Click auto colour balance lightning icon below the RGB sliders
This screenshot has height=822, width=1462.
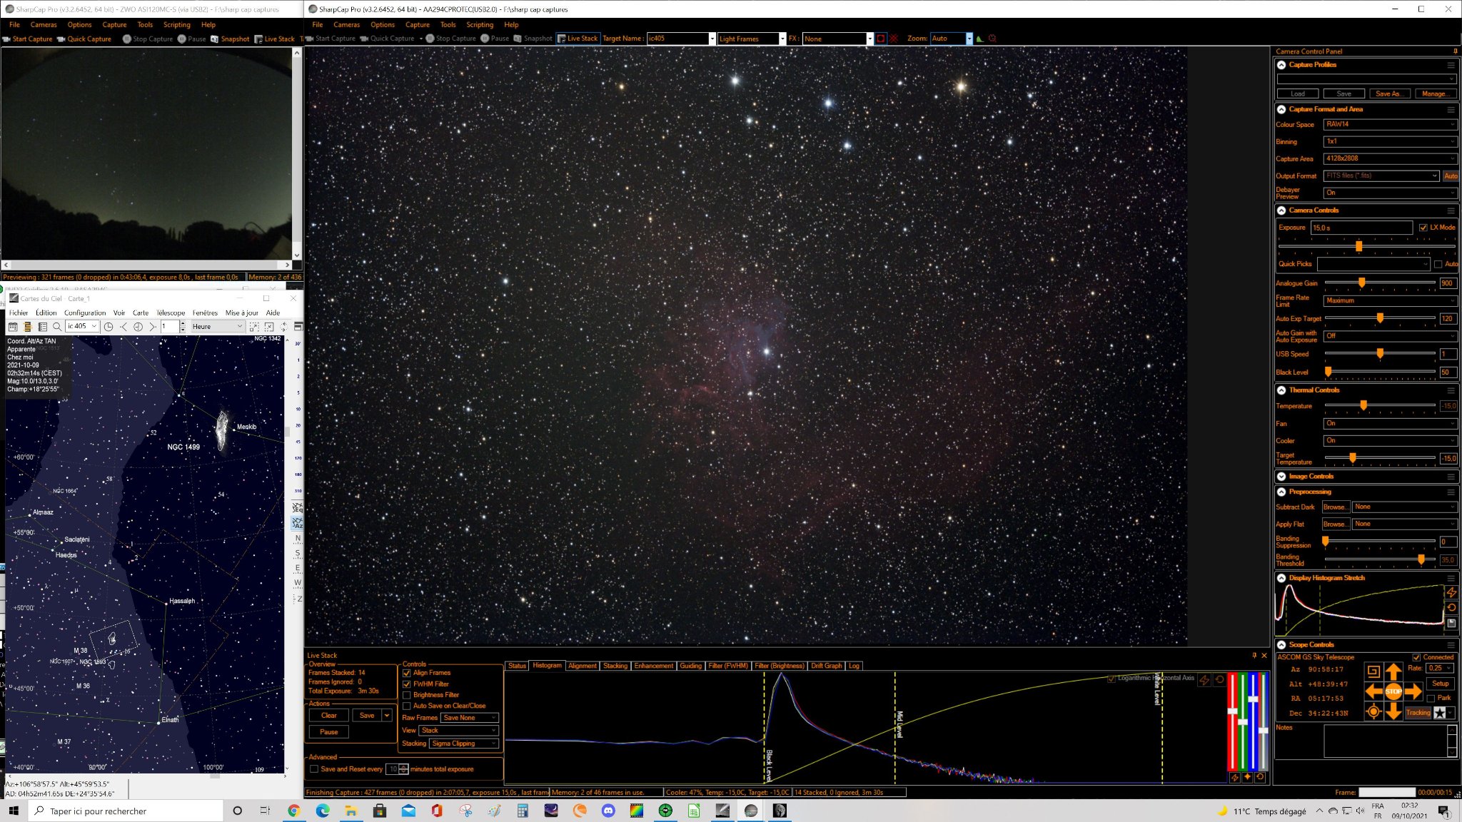(1234, 777)
